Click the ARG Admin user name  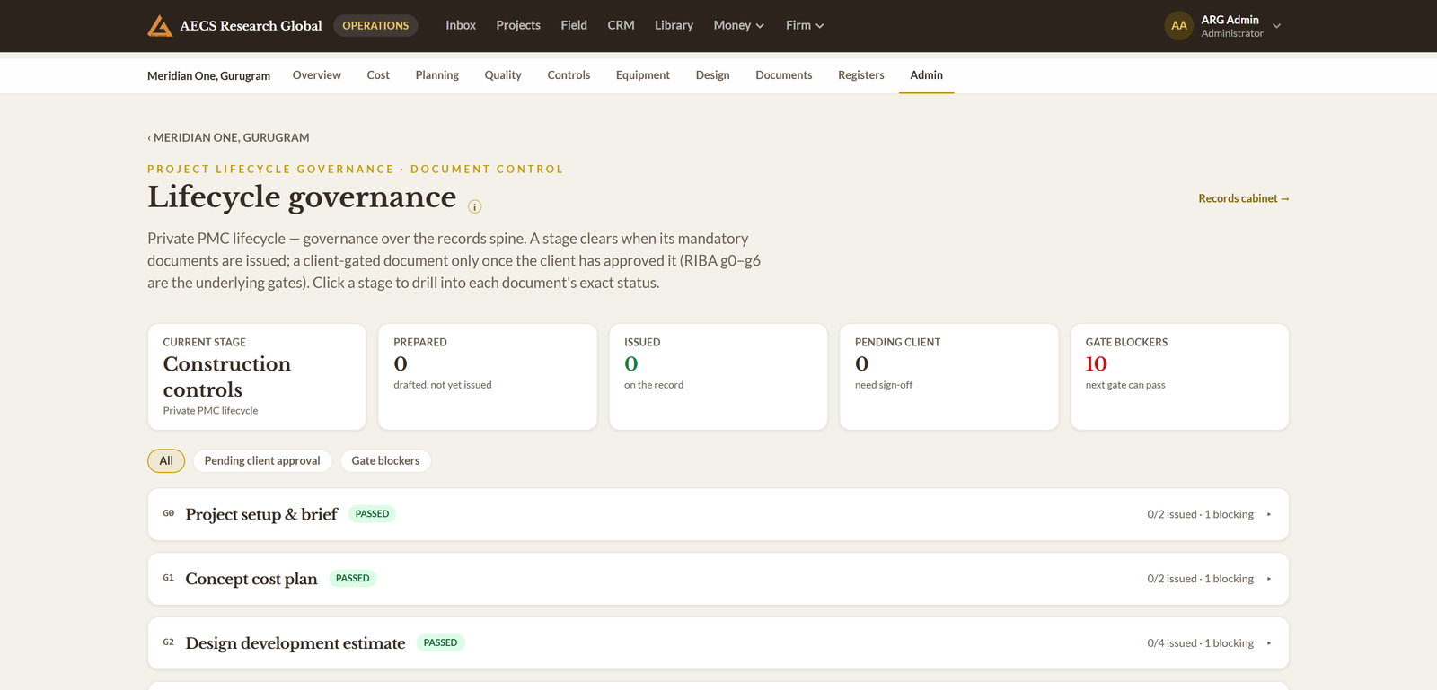coord(1230,20)
